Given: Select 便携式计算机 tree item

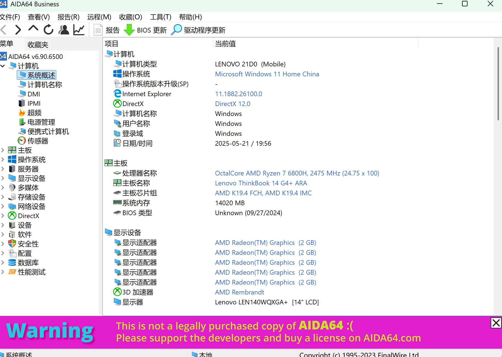Looking at the screenshot, I should point(48,132).
